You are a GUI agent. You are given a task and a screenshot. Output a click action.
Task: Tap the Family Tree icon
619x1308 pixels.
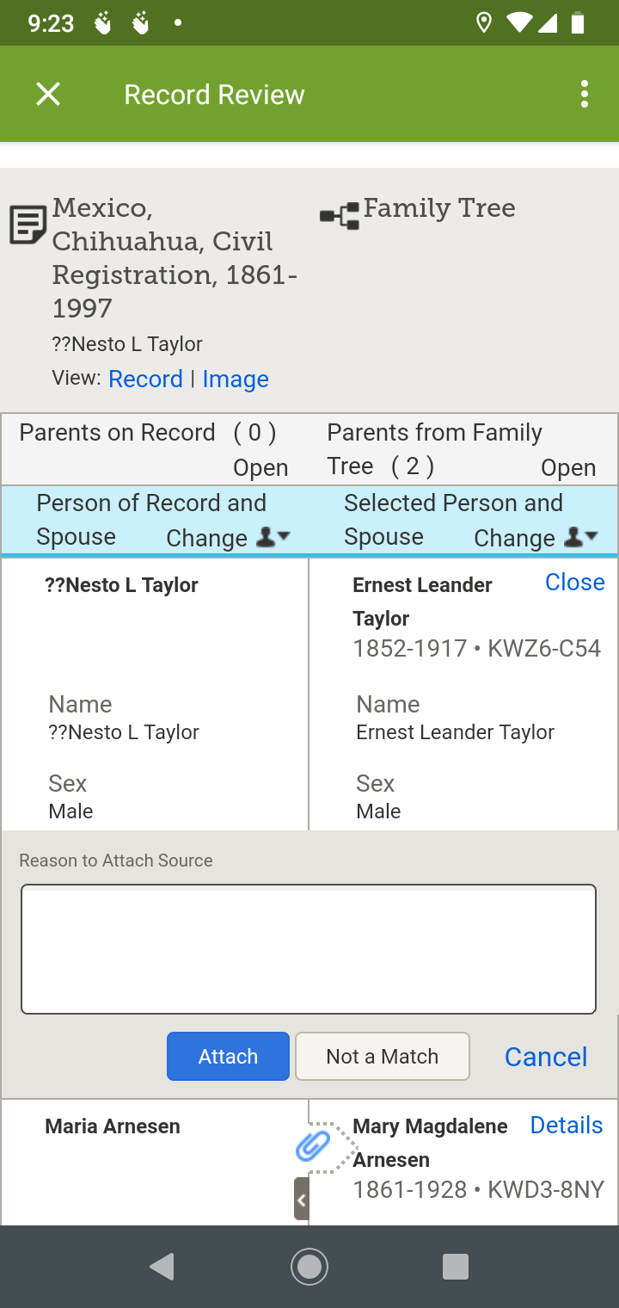point(340,217)
